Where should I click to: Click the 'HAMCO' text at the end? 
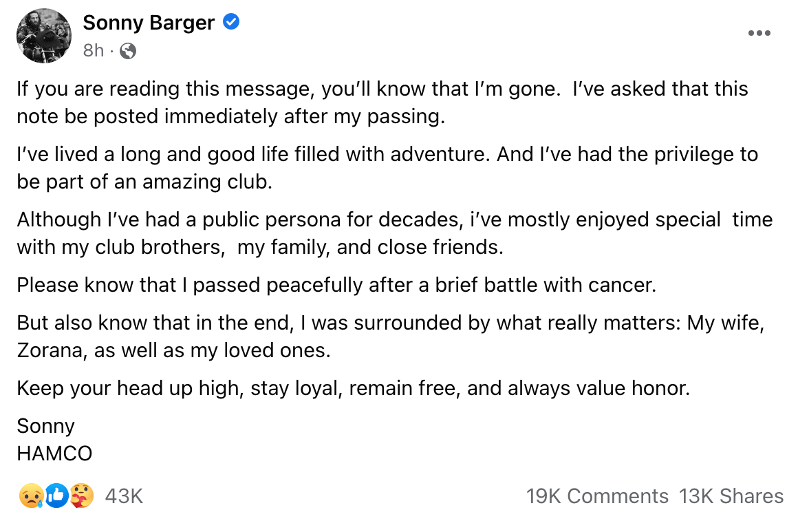[x=54, y=453]
